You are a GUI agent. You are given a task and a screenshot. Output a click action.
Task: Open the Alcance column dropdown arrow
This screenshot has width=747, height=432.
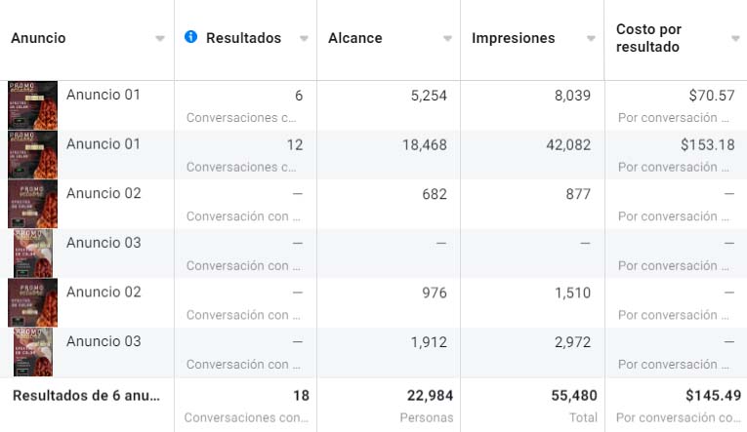pyautogui.click(x=447, y=39)
